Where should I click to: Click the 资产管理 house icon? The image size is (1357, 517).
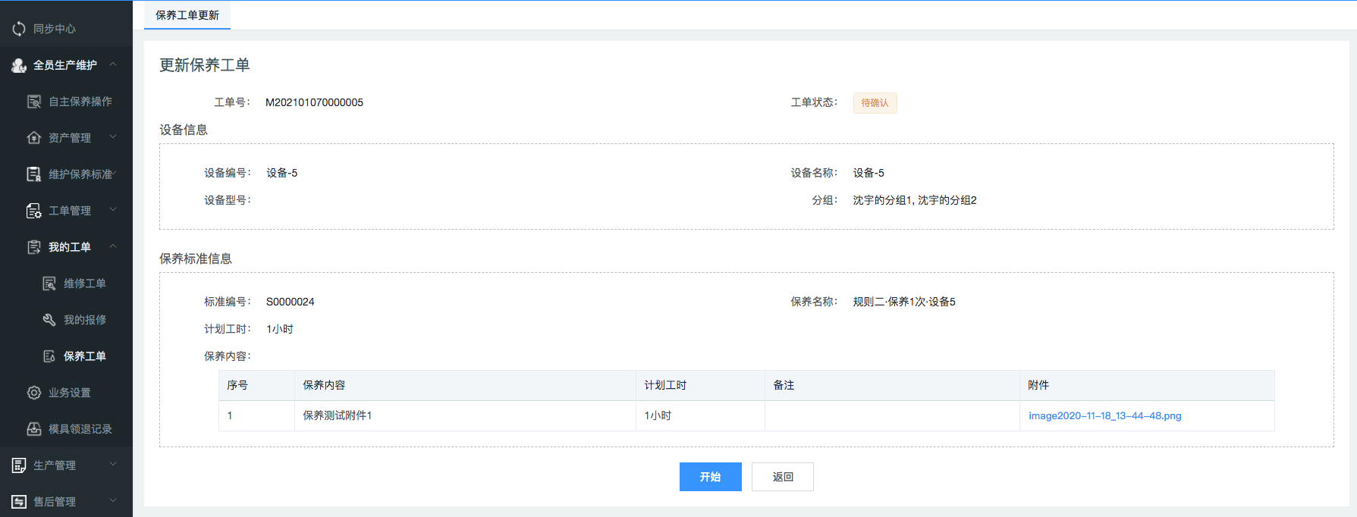click(x=34, y=138)
